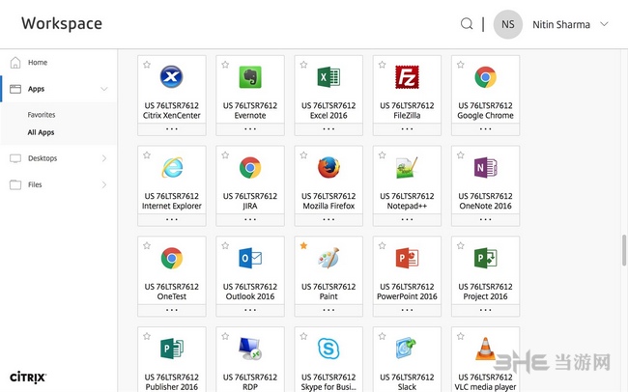
Task: Launch the JIRA app icon
Action: click(x=250, y=167)
